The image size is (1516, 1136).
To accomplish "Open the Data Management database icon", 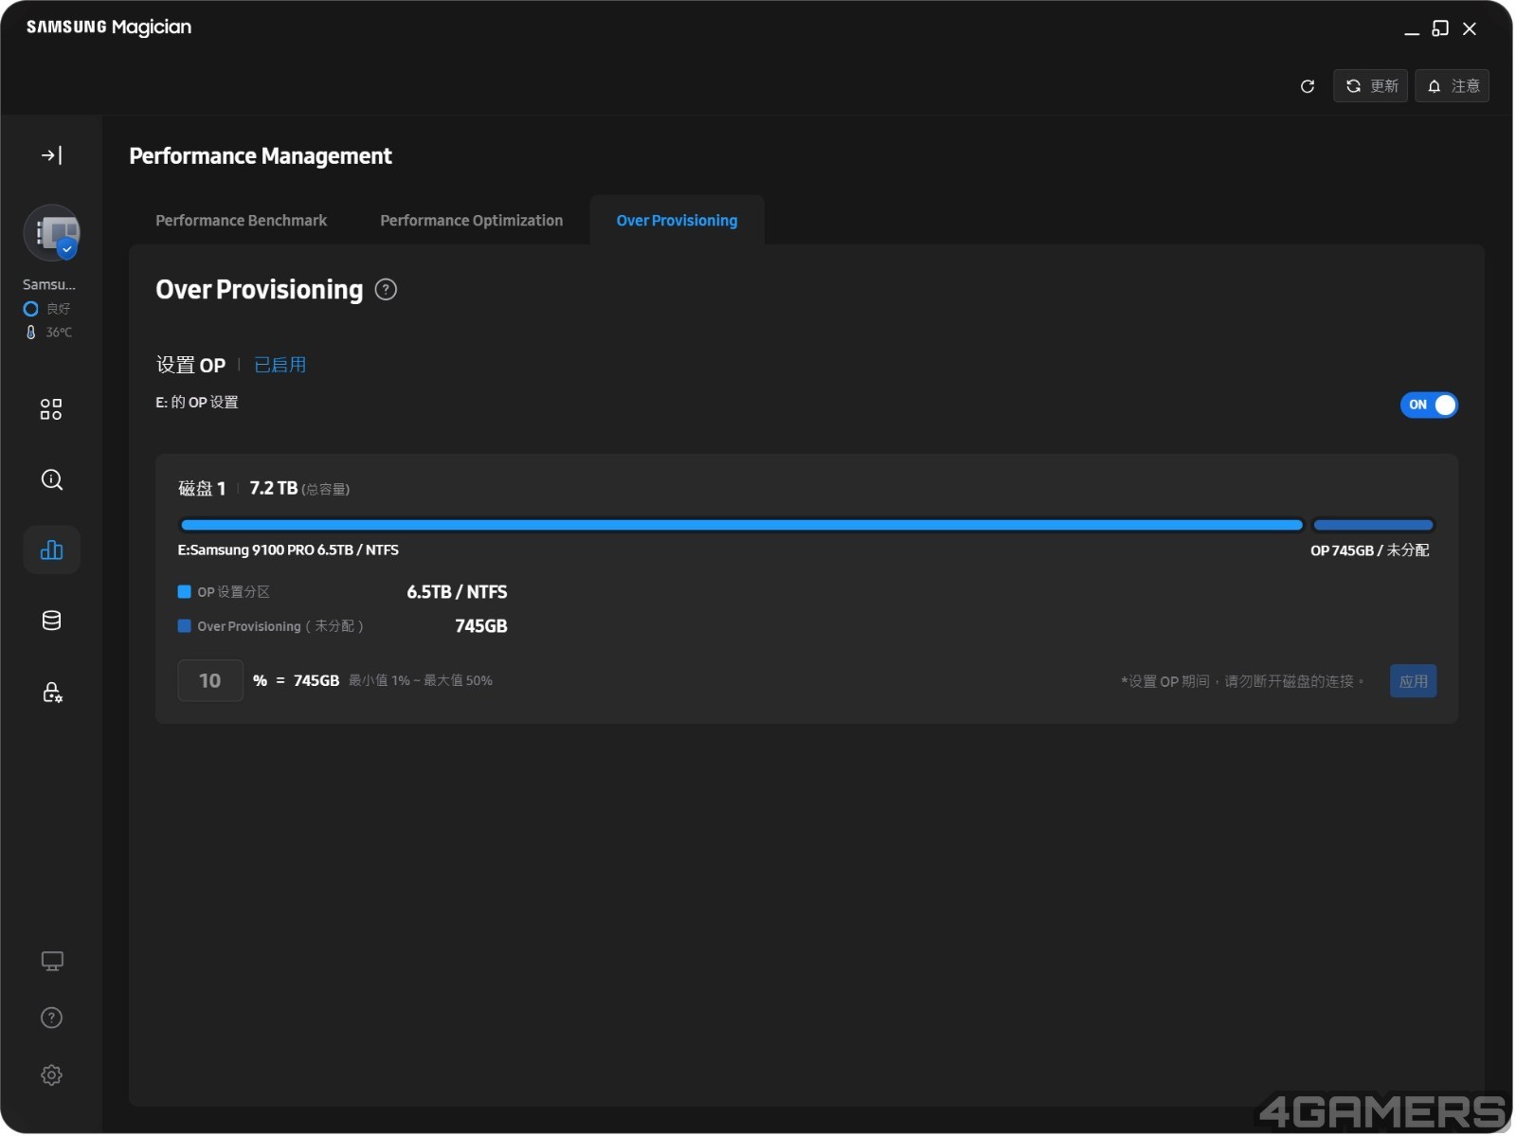I will point(51,622).
